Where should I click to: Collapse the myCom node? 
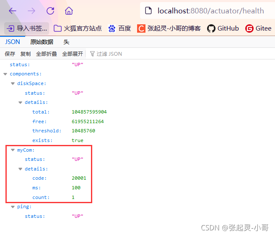tap(13, 150)
